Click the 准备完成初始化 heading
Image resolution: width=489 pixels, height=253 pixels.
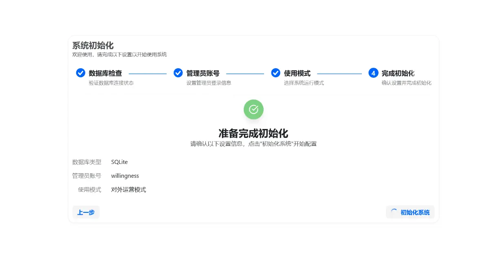[x=253, y=133]
